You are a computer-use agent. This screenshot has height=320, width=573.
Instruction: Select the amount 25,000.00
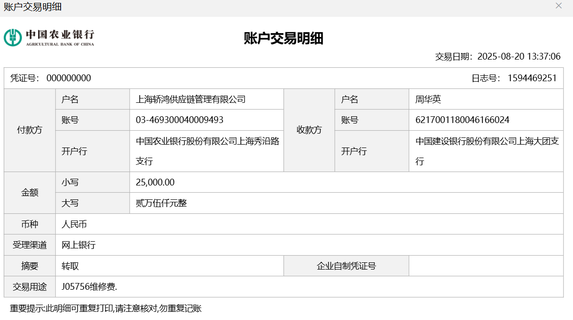click(x=155, y=183)
